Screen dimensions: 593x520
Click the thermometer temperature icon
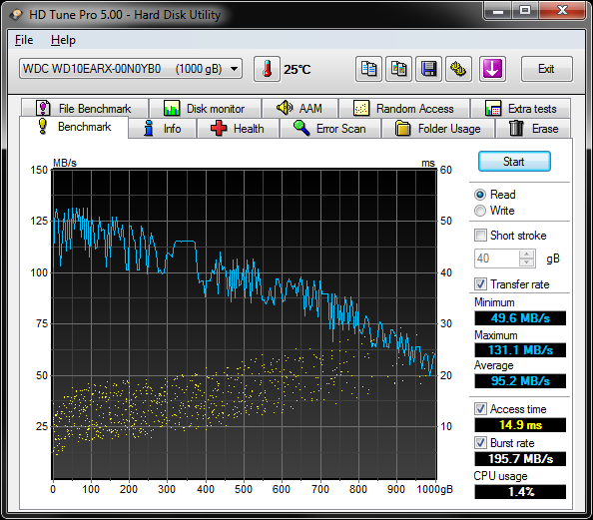[x=267, y=69]
